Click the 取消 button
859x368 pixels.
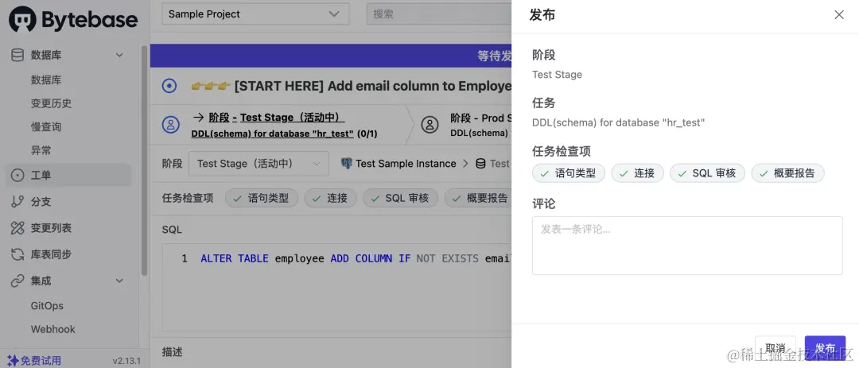click(775, 348)
